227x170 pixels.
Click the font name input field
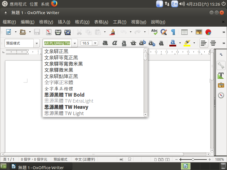pyautogui.click(x=57, y=43)
